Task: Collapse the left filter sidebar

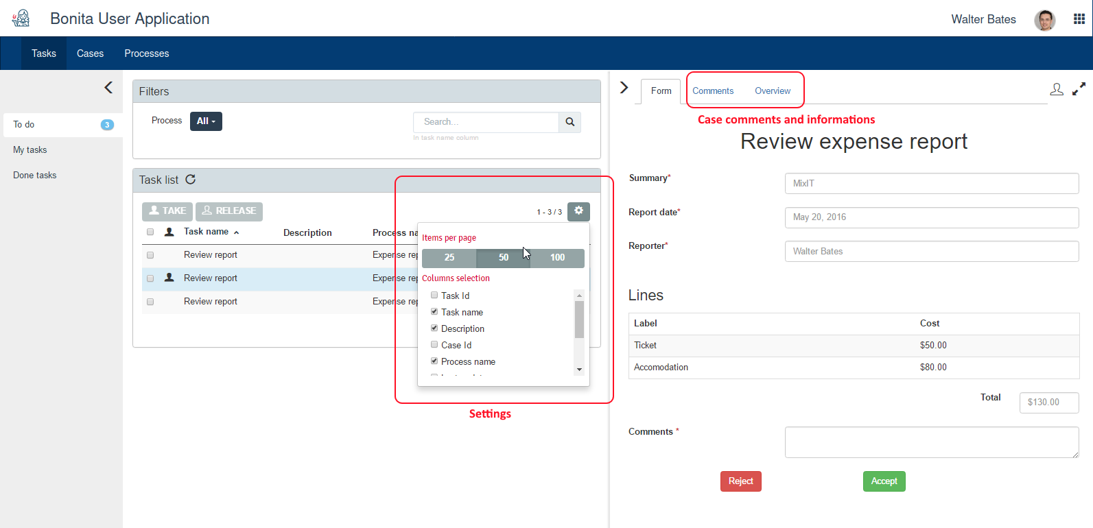Action: click(108, 87)
